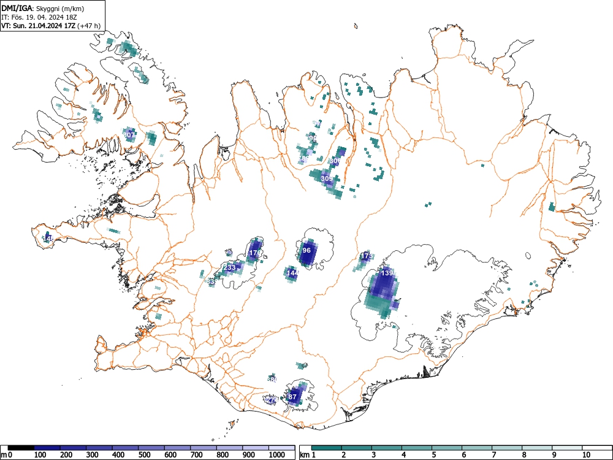
Task: Click the '(+47 h)' forecast offset text
Action: 89,26
